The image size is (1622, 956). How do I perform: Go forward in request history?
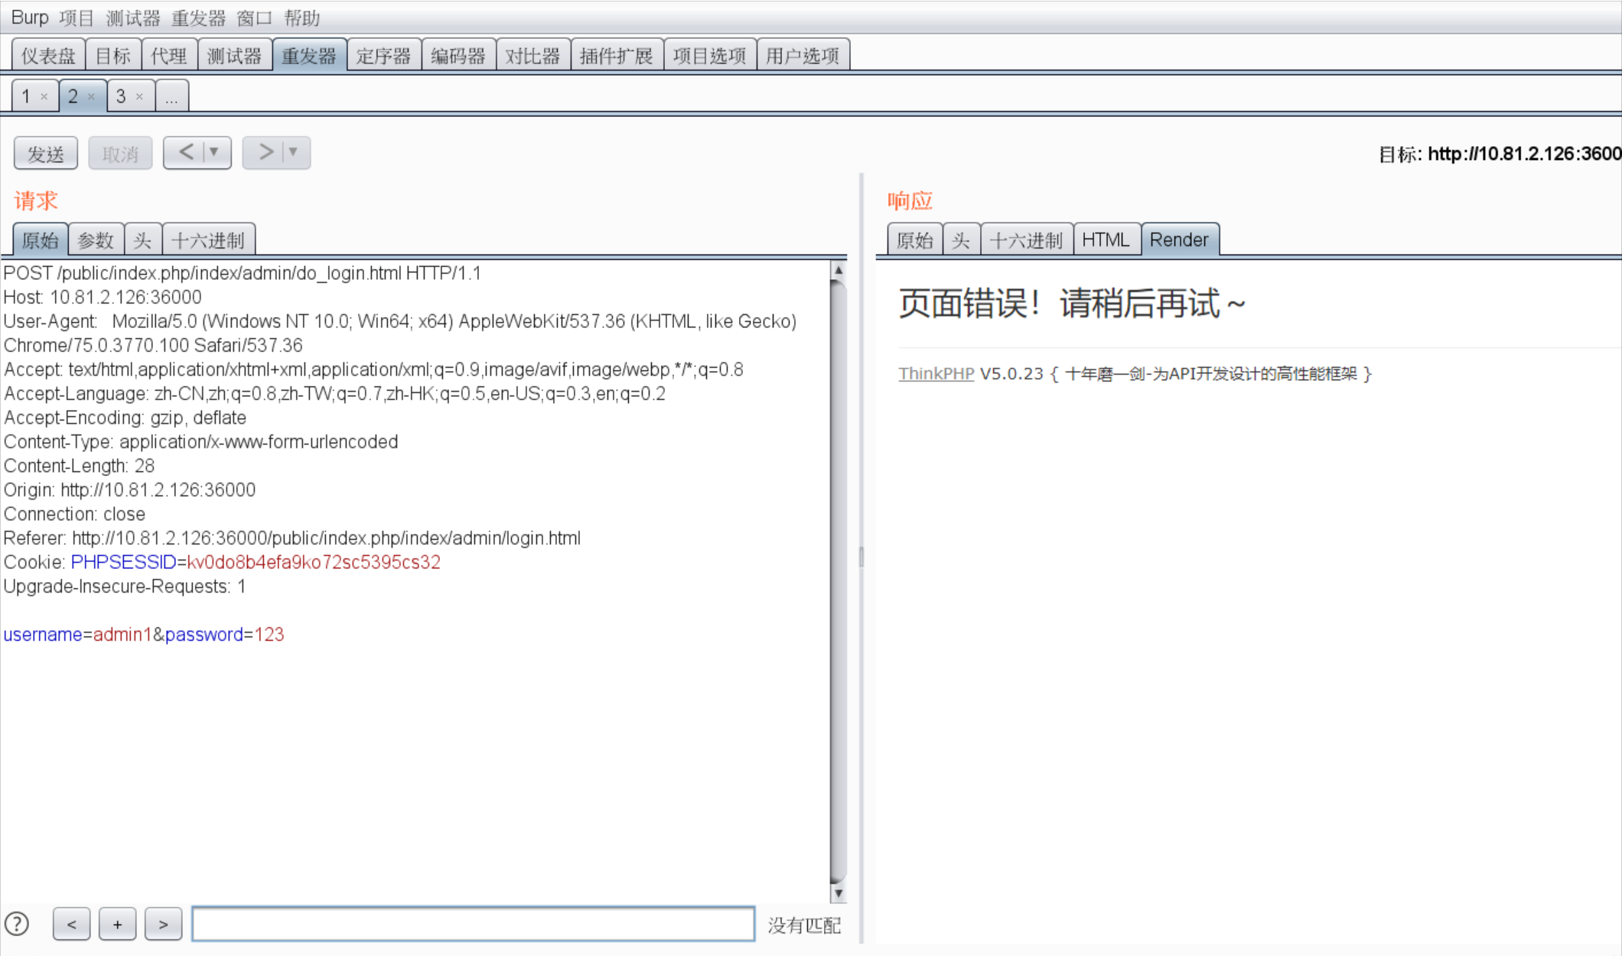[265, 152]
